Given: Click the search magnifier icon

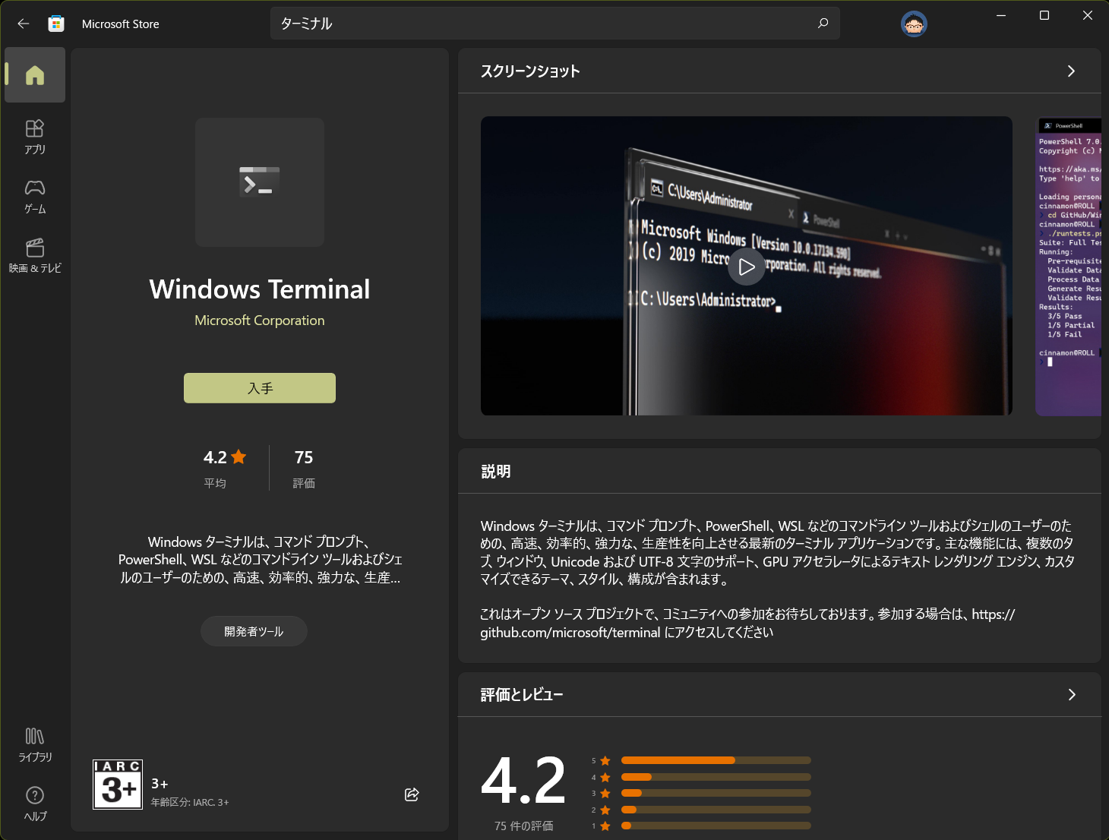Looking at the screenshot, I should (x=823, y=24).
